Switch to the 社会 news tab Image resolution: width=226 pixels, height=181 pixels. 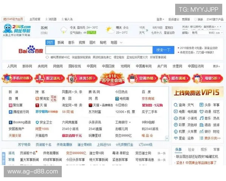pos(191,150)
